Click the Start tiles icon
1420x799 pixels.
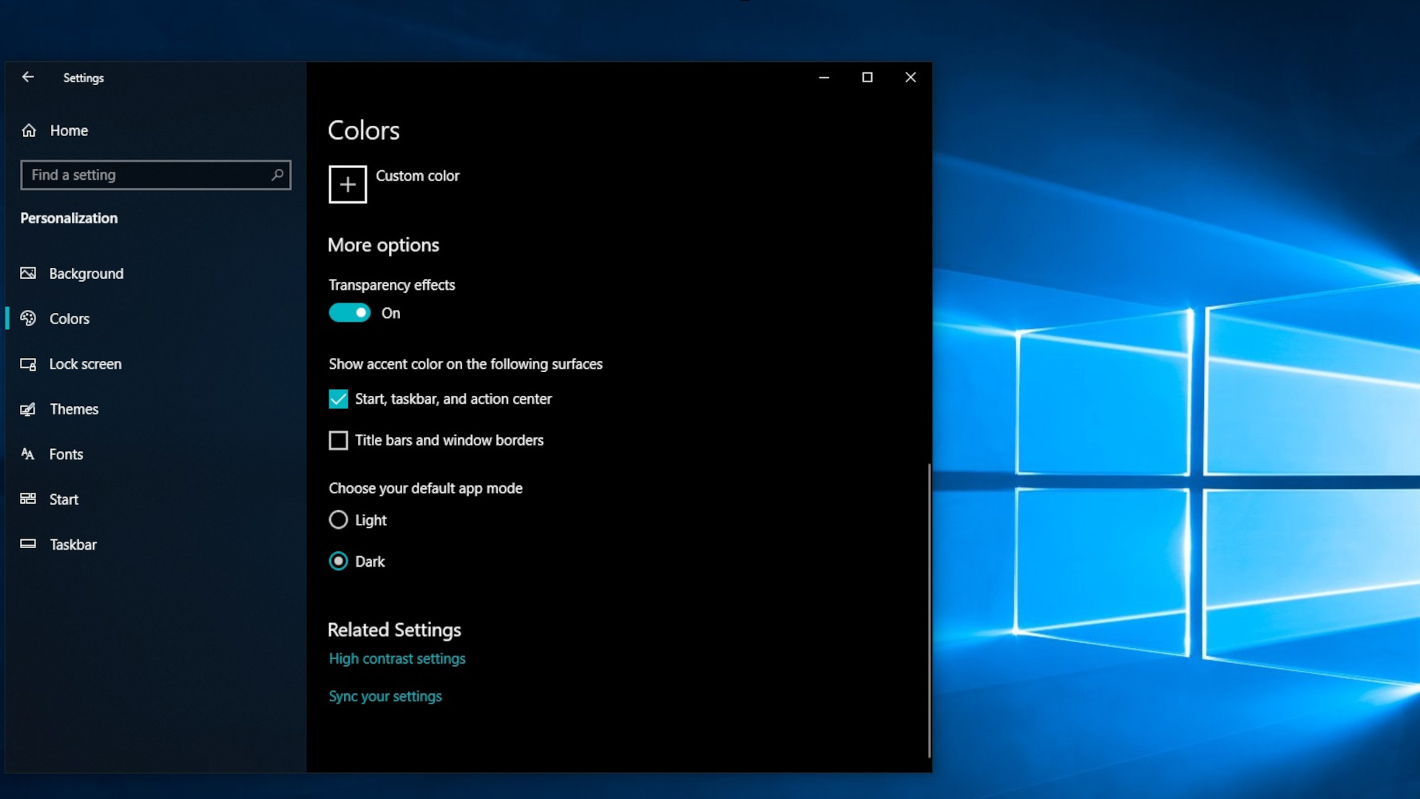[28, 499]
